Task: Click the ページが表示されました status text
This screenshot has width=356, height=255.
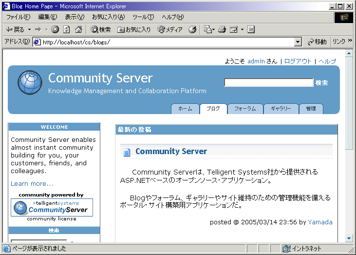Action: click(x=39, y=249)
